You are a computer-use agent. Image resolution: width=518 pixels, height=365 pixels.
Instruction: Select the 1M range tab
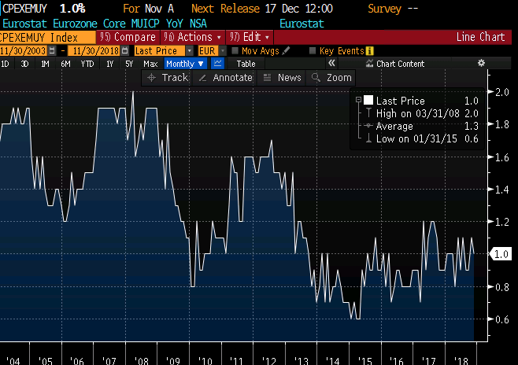point(45,64)
